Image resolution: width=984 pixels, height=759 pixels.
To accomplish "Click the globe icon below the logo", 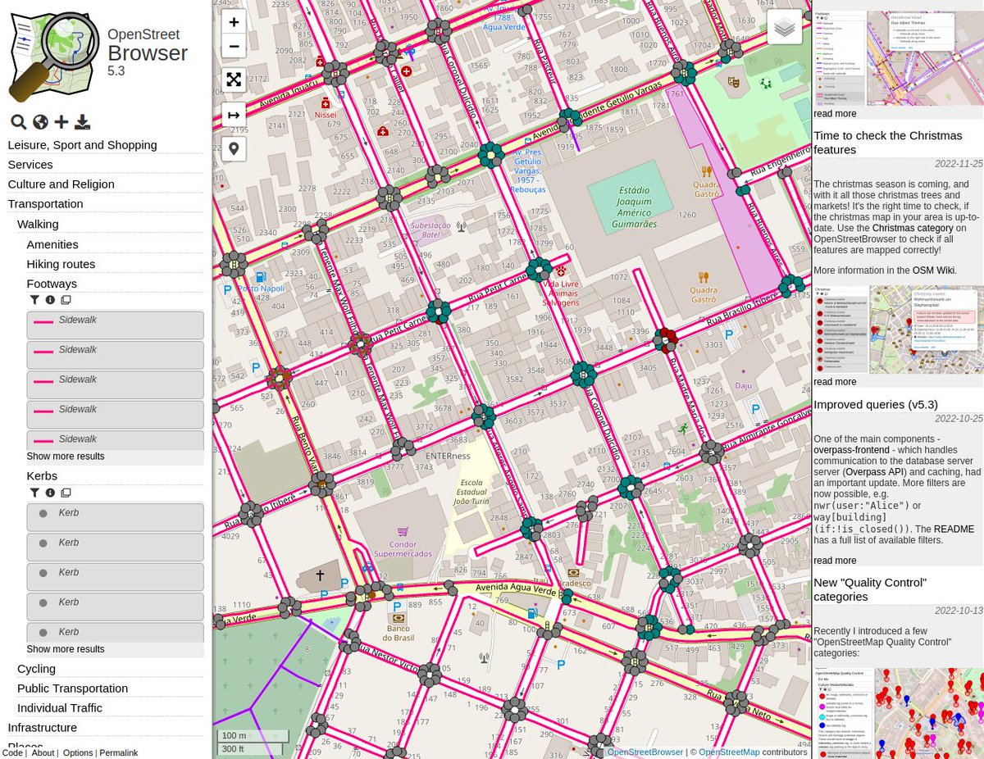I will click(x=40, y=122).
